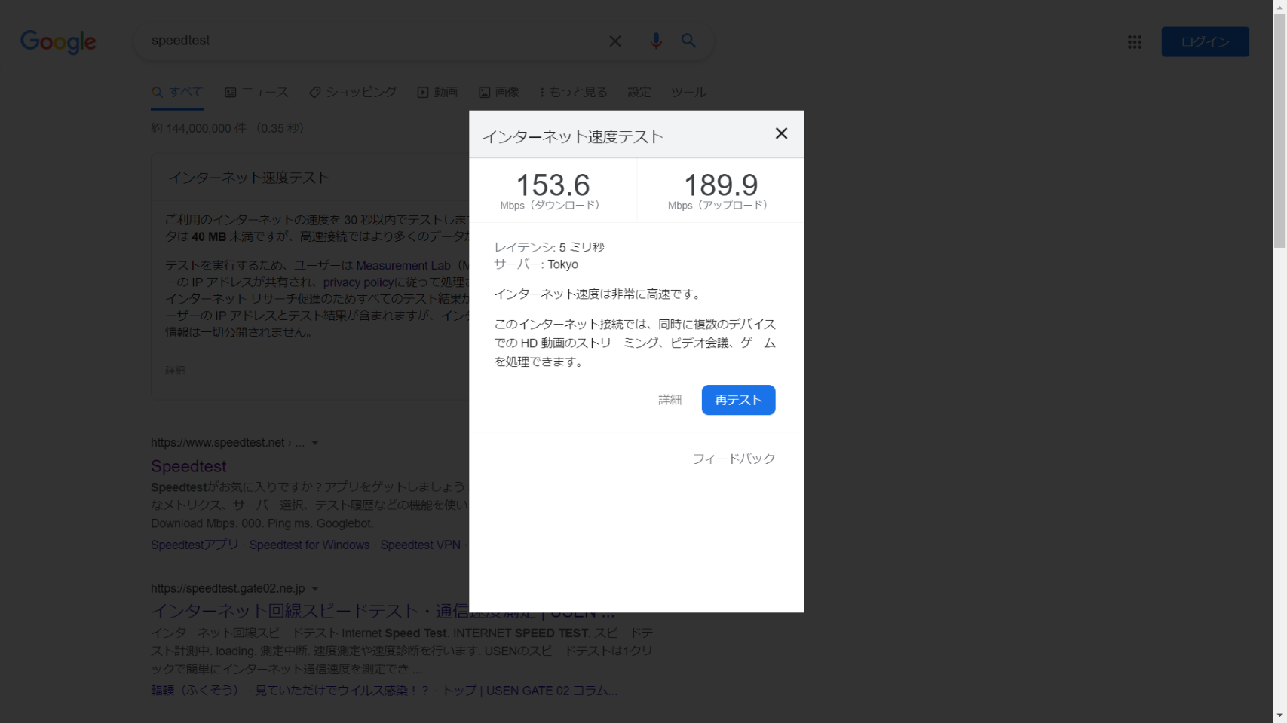Open the 輻輳（ふくそう） sitelink
Screen dimensions: 1287x723
[x=195, y=691]
